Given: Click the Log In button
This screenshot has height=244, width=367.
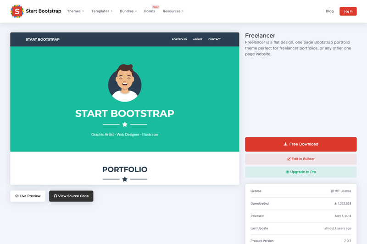Looking at the screenshot, I should [348, 11].
